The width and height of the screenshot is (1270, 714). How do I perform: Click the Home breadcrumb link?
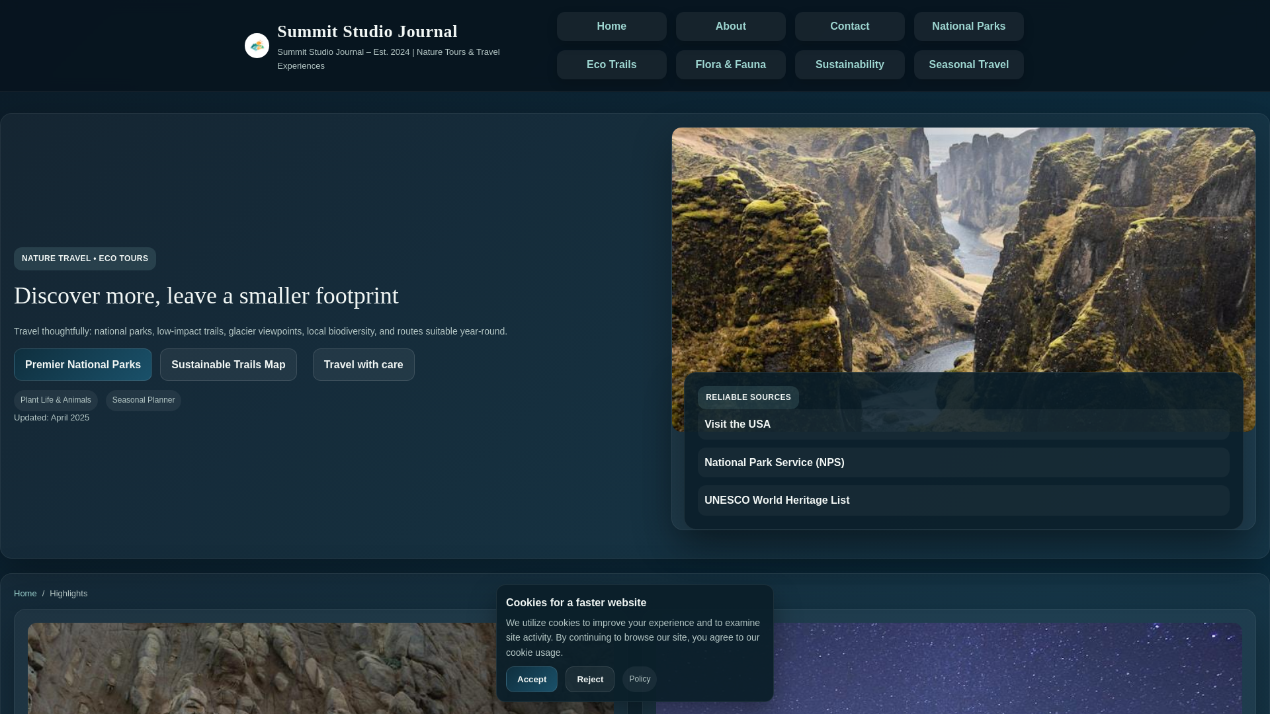(x=25, y=594)
